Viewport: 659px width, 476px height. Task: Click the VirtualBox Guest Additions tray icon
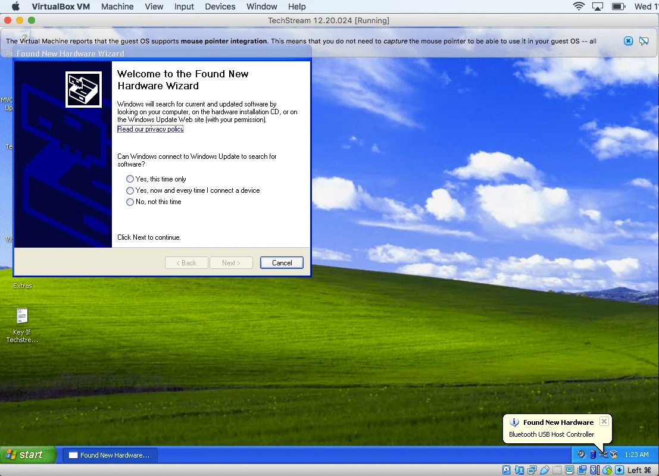[x=613, y=455]
